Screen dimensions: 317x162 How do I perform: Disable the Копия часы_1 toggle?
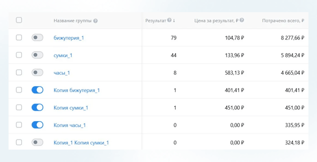[37, 125]
